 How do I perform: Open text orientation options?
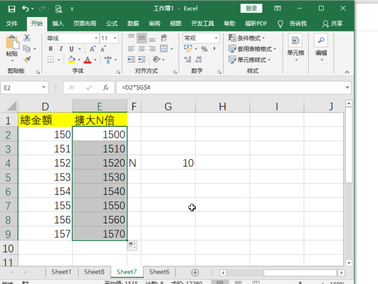click(156, 59)
